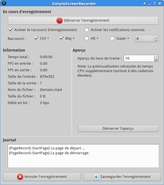Screen dimensions: 164x185
Task: Increase preview frame rate with up arrow
Action: click(156, 57)
